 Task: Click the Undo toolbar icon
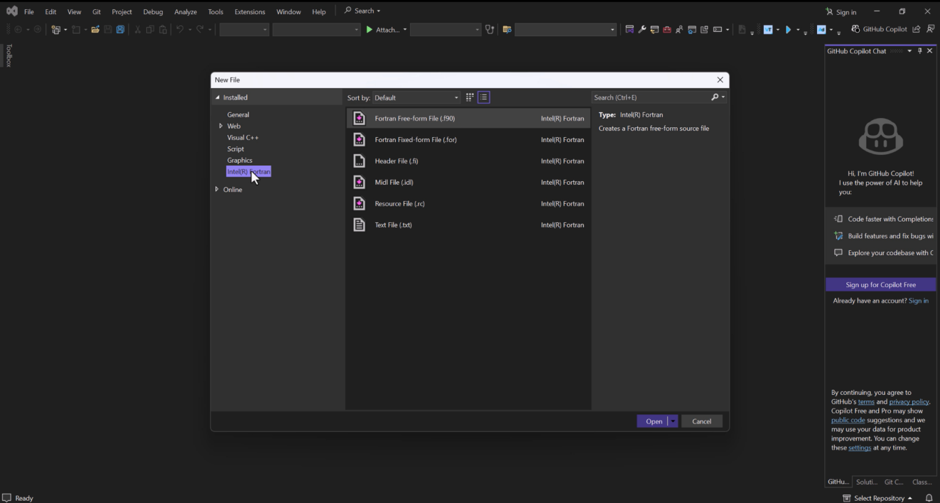[x=180, y=29]
